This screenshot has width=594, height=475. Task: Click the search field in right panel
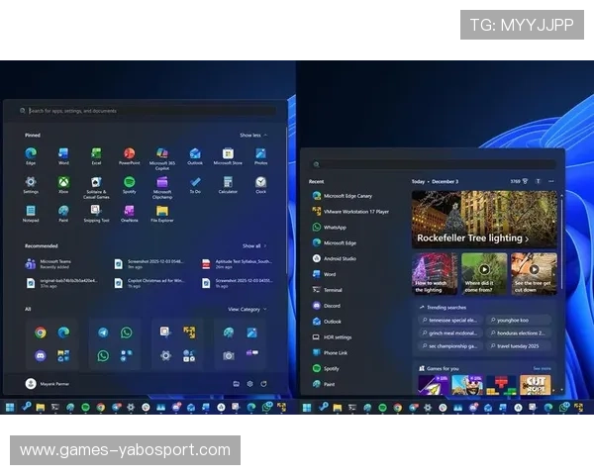[434, 164]
